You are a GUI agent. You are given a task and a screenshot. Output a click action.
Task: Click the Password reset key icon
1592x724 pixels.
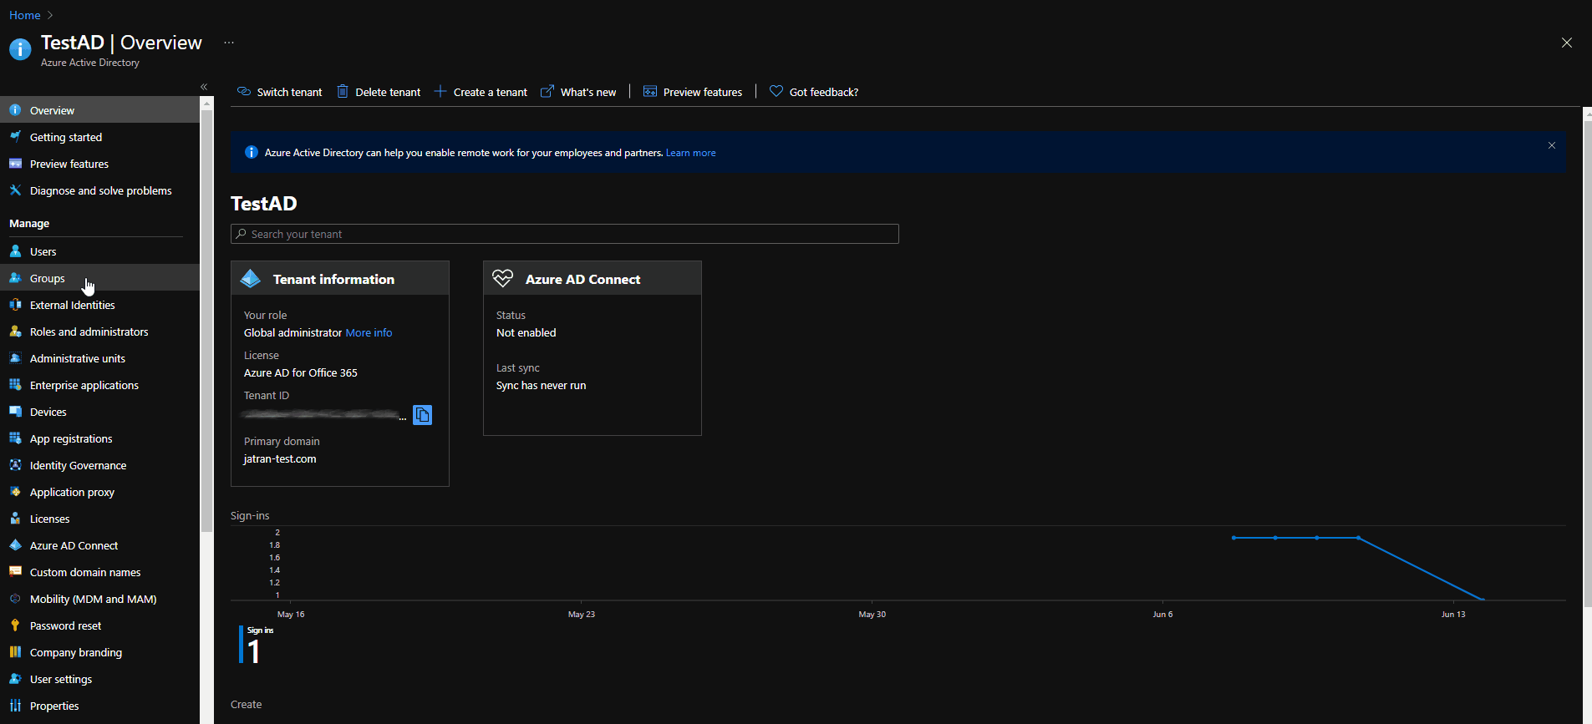(15, 625)
